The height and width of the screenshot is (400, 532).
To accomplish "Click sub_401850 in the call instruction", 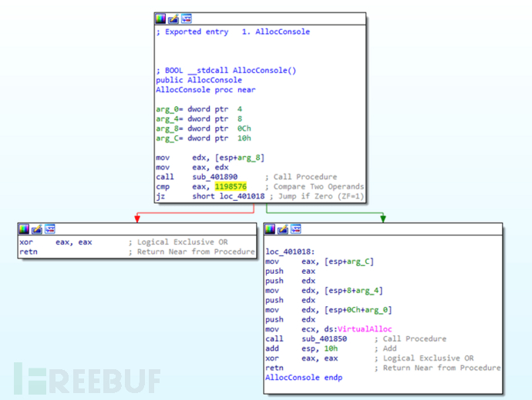I will click(x=325, y=338).
